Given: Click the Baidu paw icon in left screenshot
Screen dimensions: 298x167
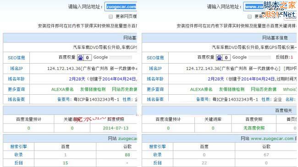Looking at the screenshot, I should [80, 58].
